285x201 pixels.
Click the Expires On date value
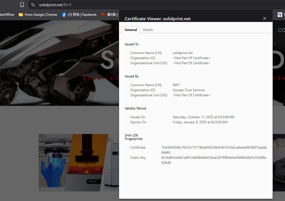click(x=200, y=122)
